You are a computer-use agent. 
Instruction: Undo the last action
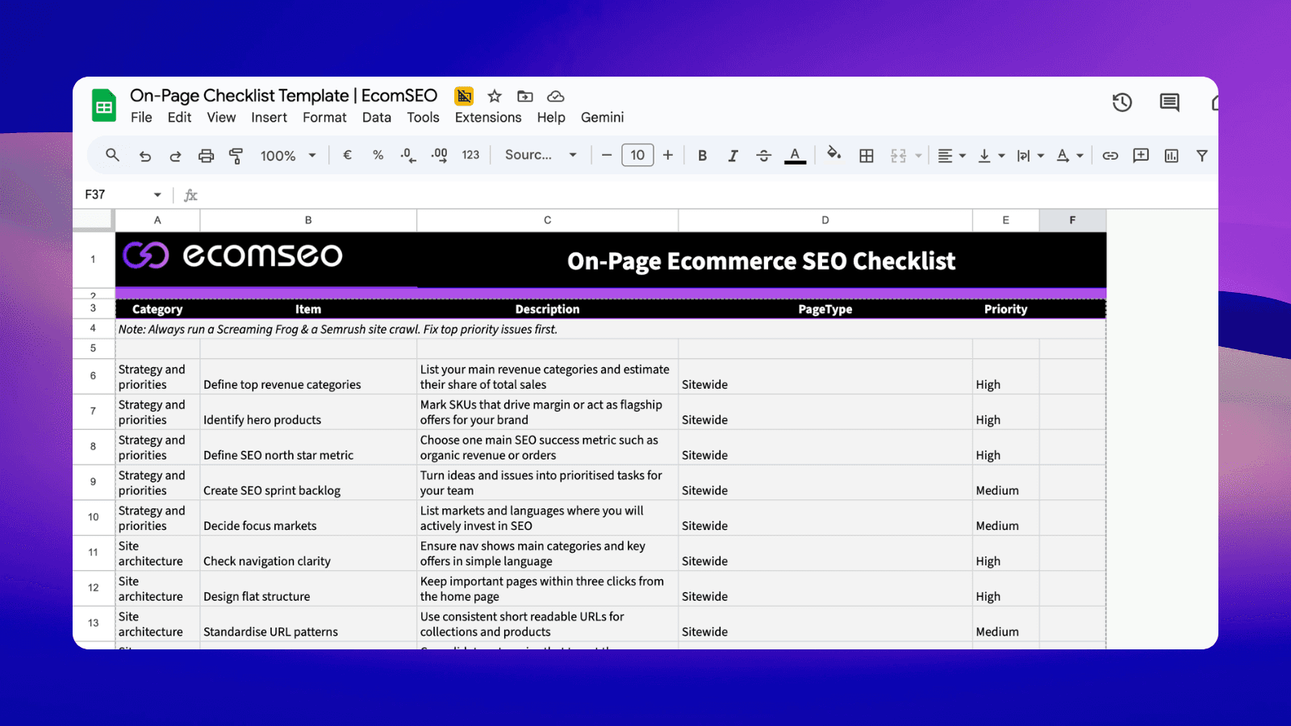click(x=145, y=156)
